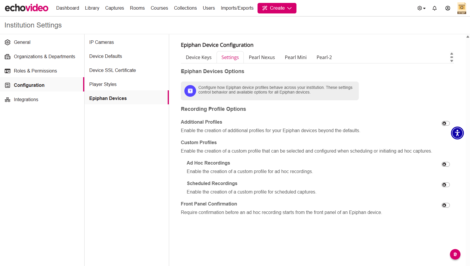Open the accessibility widget

pos(457,133)
